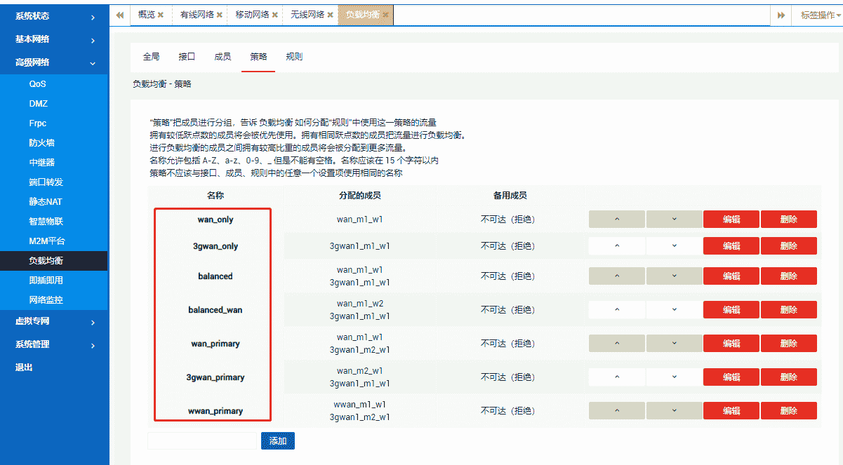
Task: Delete the 3gwan_primary policy with its 删除 button
Action: 788,377
